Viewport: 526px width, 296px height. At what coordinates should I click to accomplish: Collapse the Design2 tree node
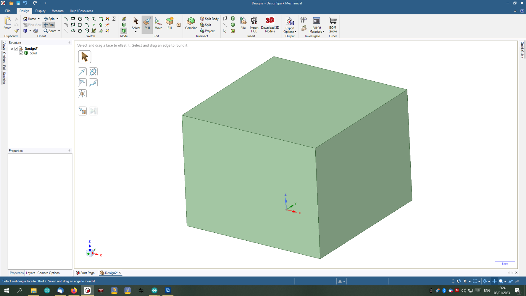pos(12,49)
